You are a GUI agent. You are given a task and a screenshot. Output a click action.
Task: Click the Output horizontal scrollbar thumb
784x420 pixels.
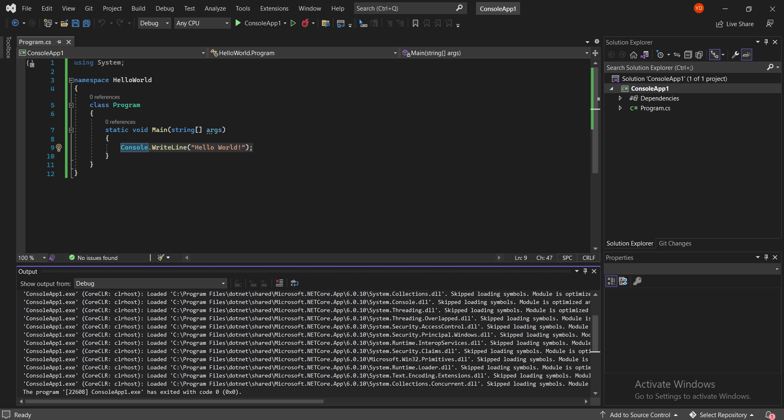(x=174, y=402)
